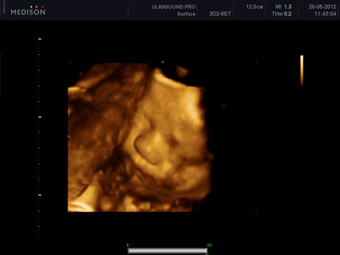This screenshot has height=255, width=340.
Task: Click the top-left ROI box corner marker
Action: [70, 63]
